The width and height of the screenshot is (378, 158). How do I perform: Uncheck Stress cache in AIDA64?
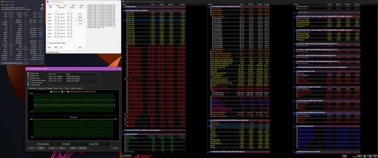point(31,78)
